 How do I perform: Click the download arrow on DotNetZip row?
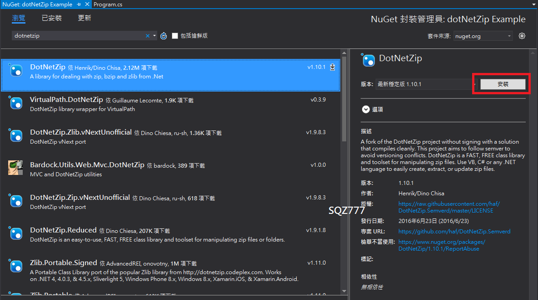[333, 67]
